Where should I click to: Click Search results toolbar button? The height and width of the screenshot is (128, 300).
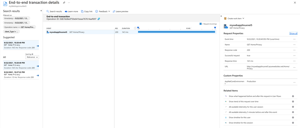[x=54, y=11]
